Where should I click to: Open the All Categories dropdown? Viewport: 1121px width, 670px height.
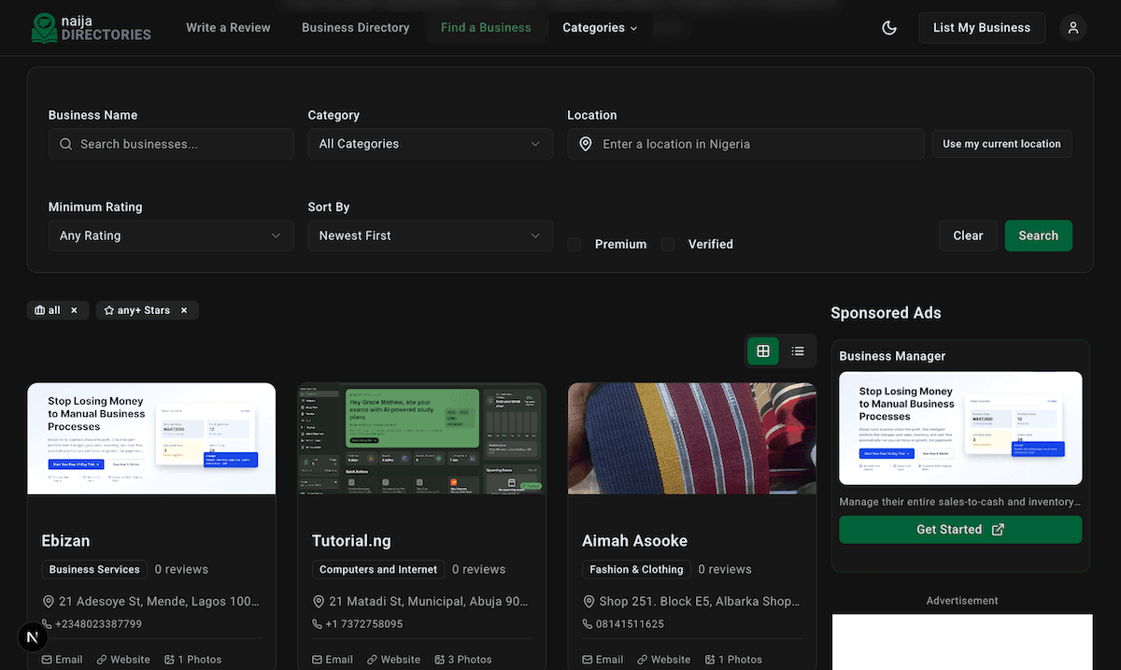pos(430,144)
